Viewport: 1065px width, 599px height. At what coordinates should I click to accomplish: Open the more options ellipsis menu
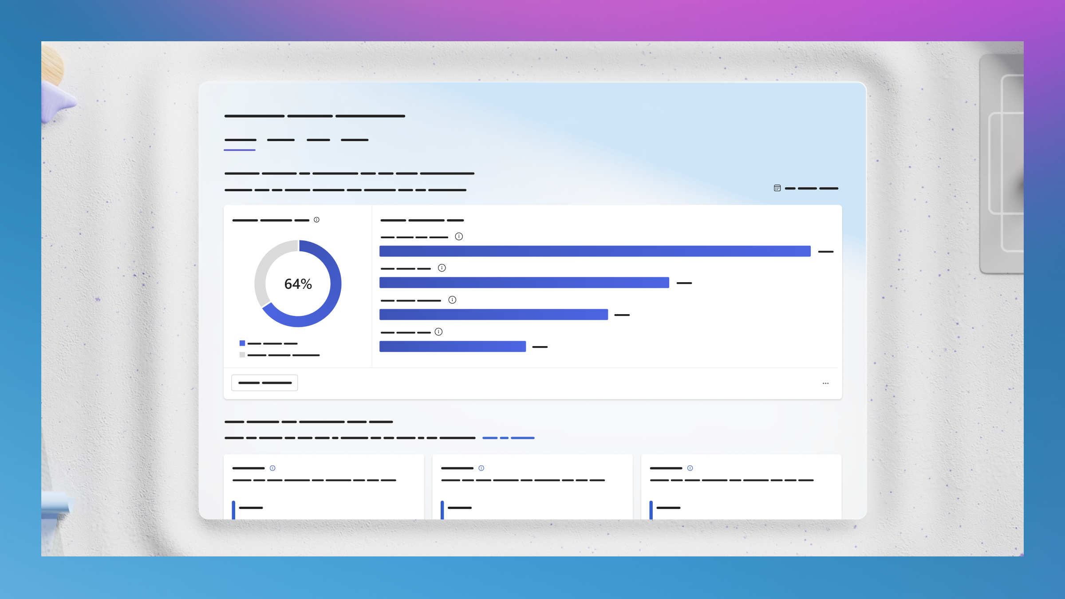pos(825,382)
